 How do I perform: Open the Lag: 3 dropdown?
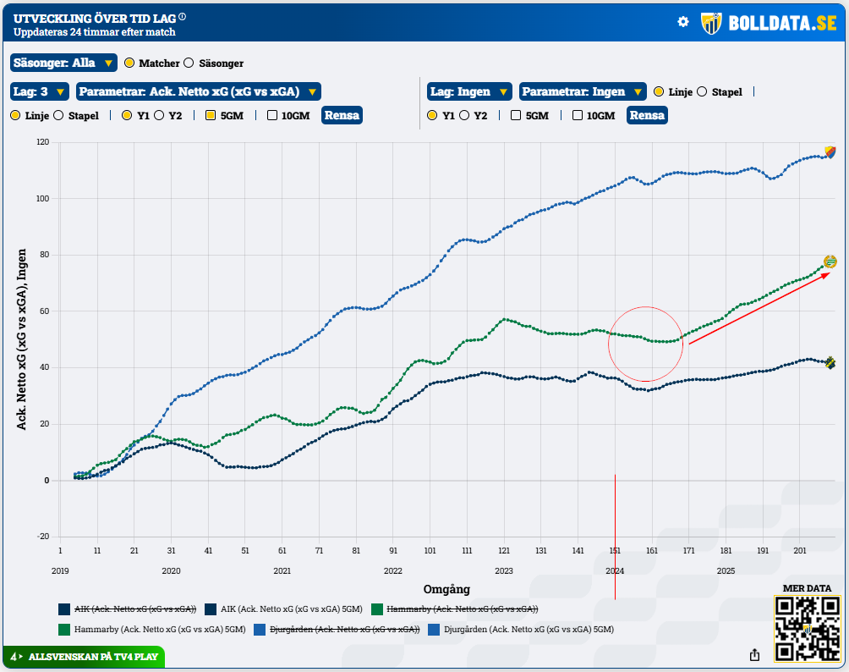[x=40, y=91]
